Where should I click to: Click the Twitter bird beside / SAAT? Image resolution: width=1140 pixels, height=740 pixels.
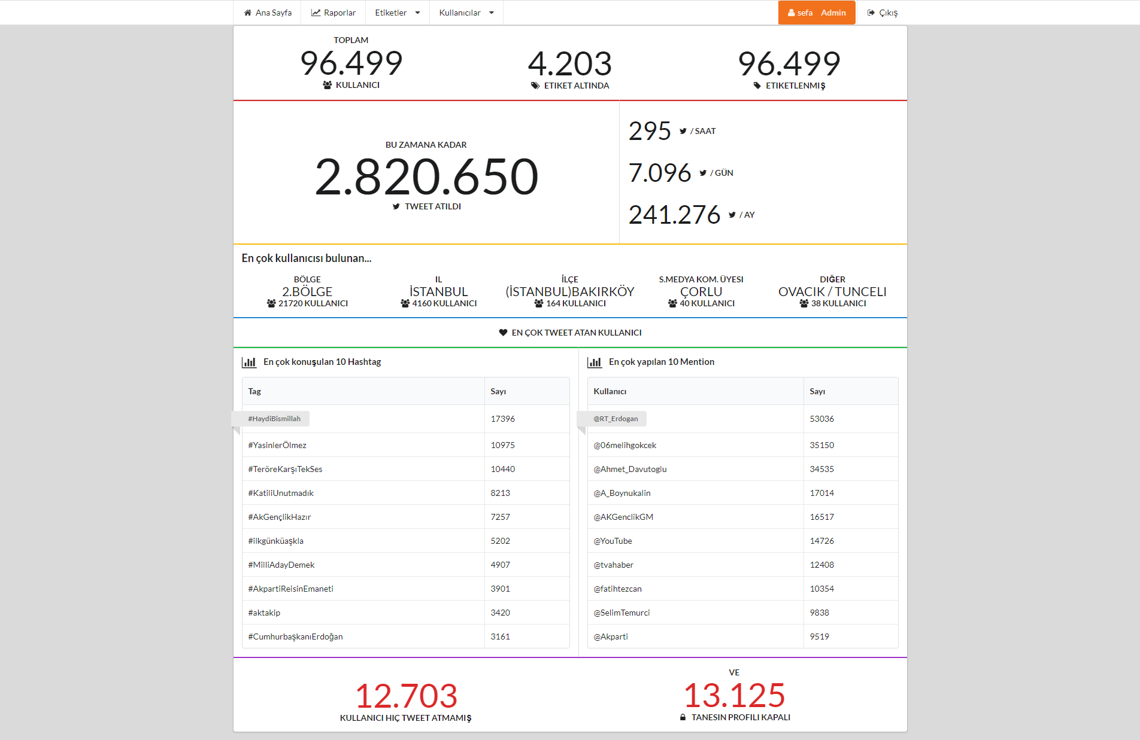(683, 131)
